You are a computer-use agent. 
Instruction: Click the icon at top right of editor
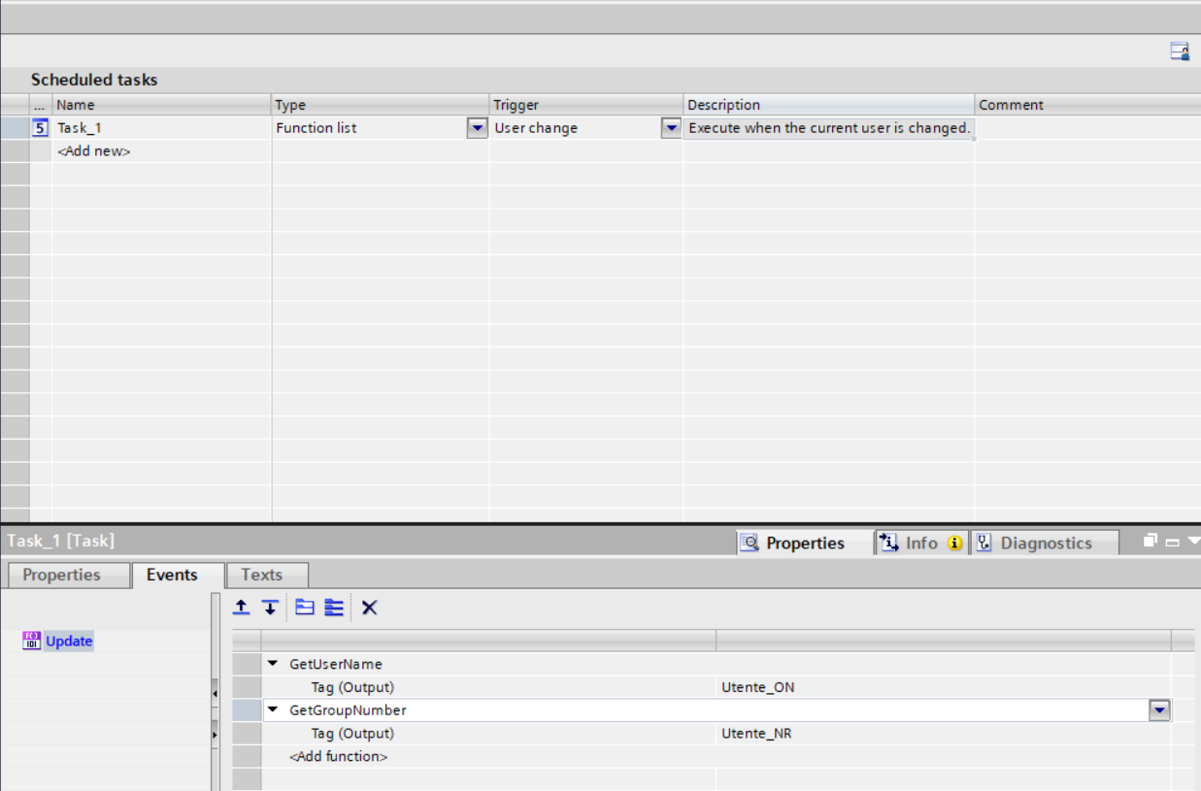1180,51
